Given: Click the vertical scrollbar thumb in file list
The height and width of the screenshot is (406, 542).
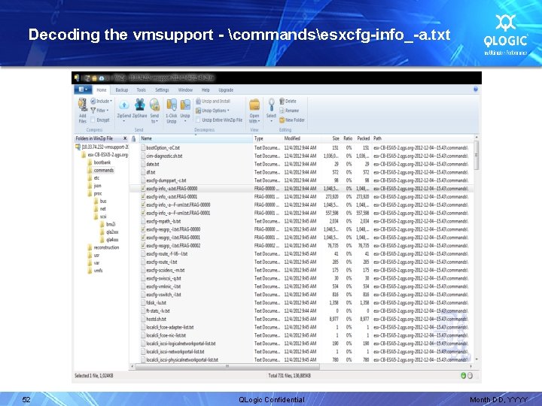Looking at the screenshot, I should click(x=477, y=156).
